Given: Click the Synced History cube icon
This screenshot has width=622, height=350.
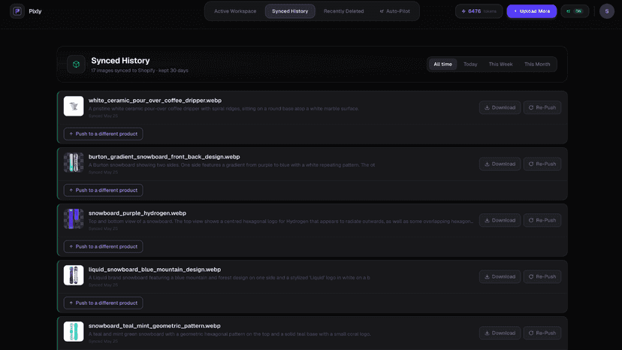Looking at the screenshot, I should point(76,65).
